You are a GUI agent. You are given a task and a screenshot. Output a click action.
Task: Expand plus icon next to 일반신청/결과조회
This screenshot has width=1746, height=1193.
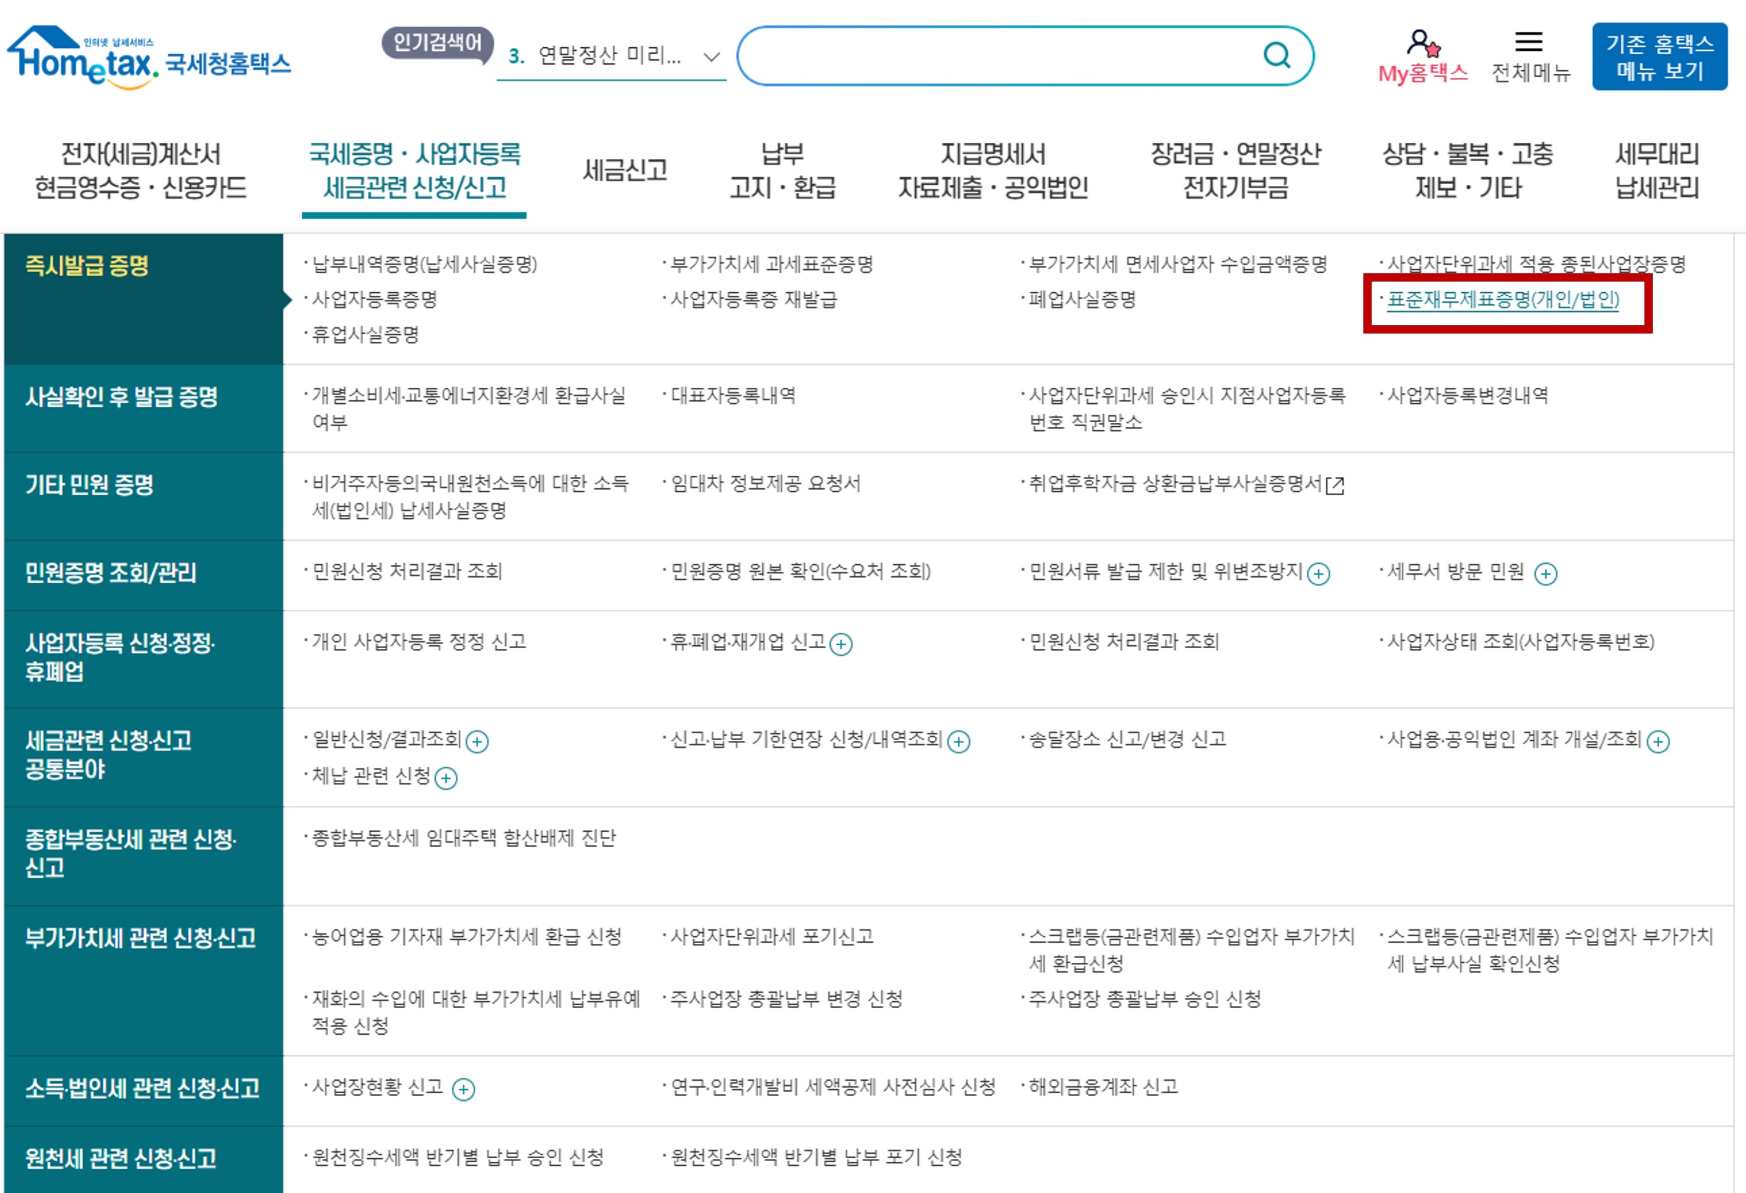click(477, 742)
